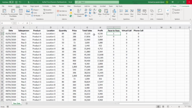
Task: Insert a Timeline filter
Action: tap(144, 12)
